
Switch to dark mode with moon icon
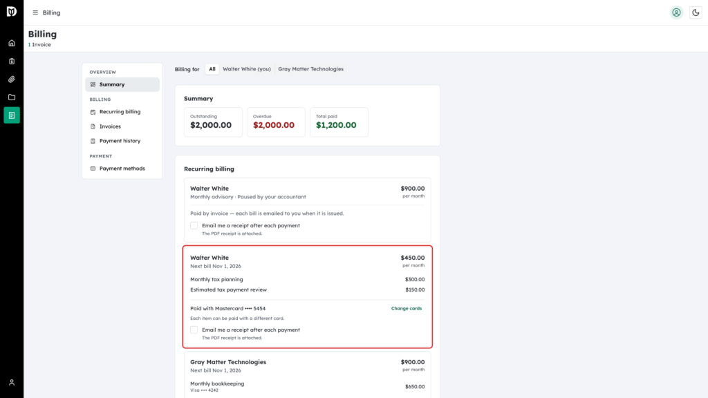click(696, 12)
